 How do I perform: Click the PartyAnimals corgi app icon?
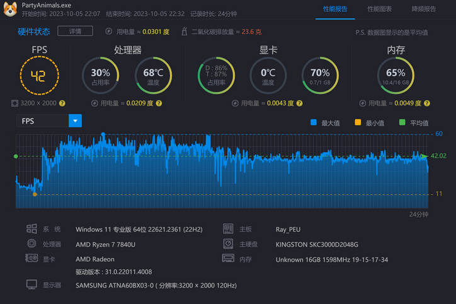(10, 9)
